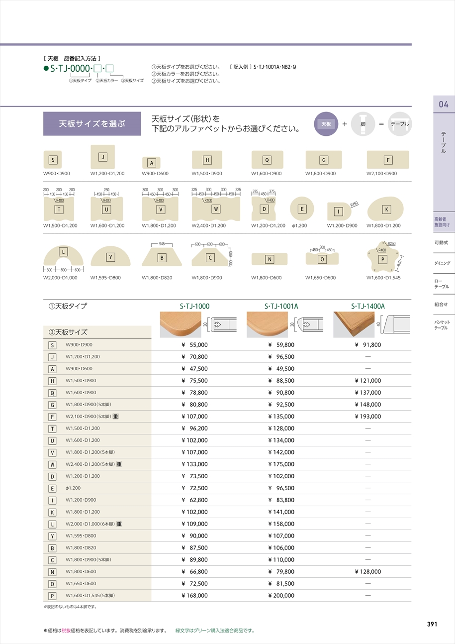Click the ¥175,000 price cell

(x=281, y=464)
